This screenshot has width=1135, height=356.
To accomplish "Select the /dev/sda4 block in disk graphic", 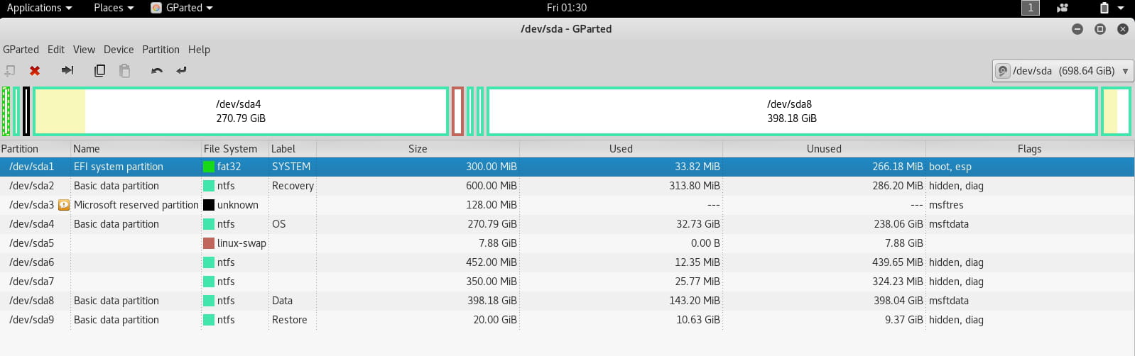I will tap(241, 111).
